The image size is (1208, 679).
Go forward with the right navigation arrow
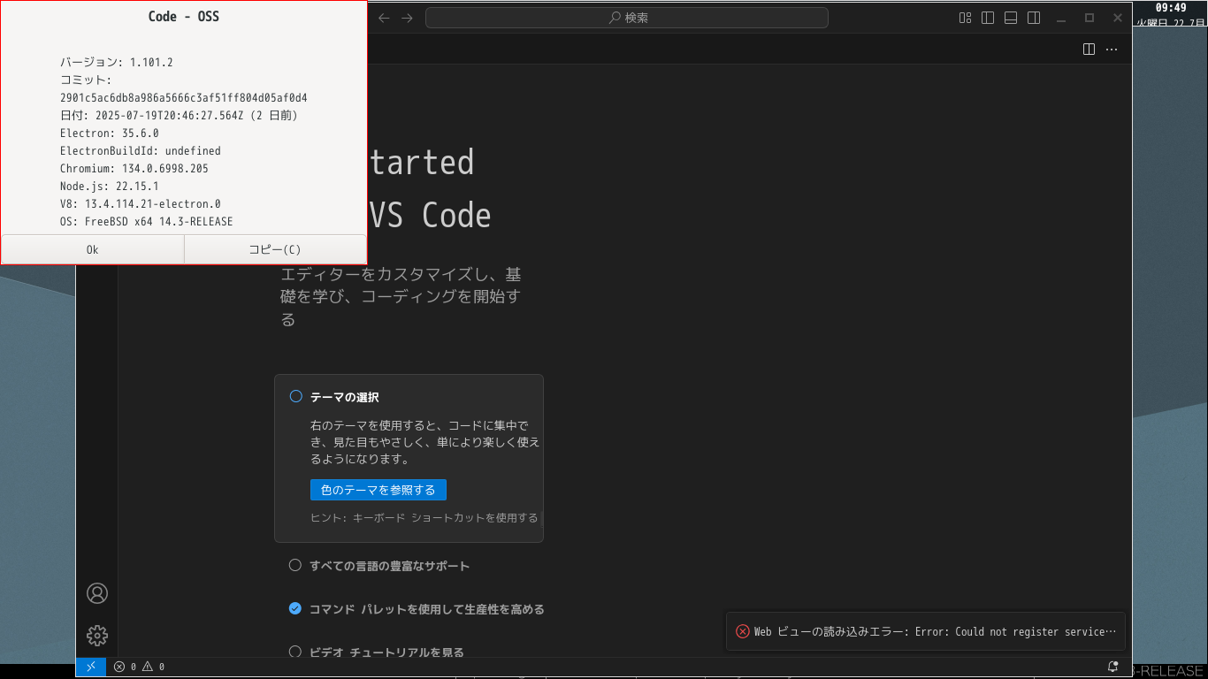coord(407,18)
